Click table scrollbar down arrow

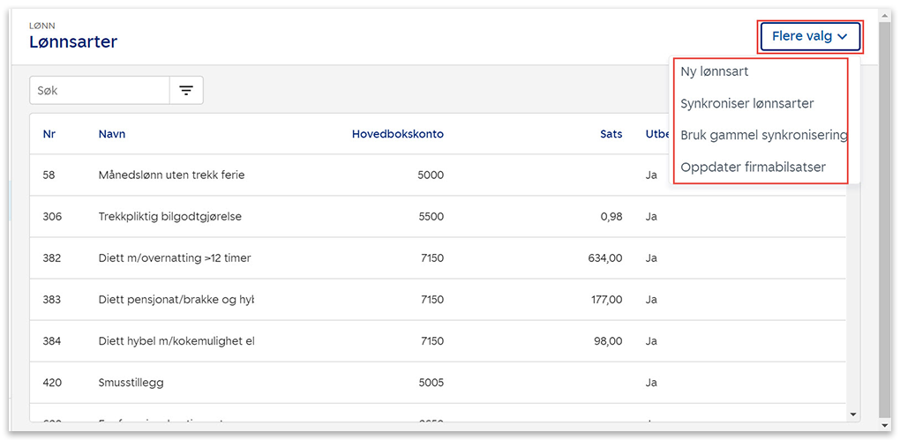[852, 414]
